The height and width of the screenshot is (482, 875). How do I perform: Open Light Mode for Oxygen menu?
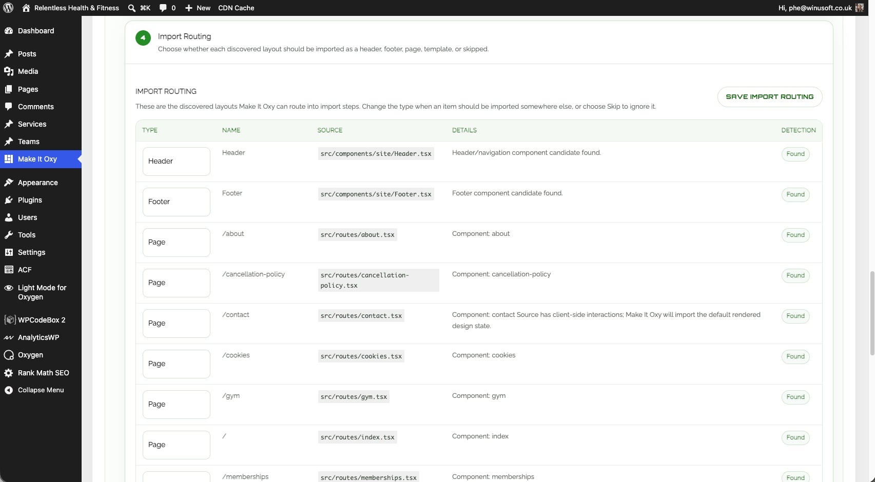click(41, 292)
